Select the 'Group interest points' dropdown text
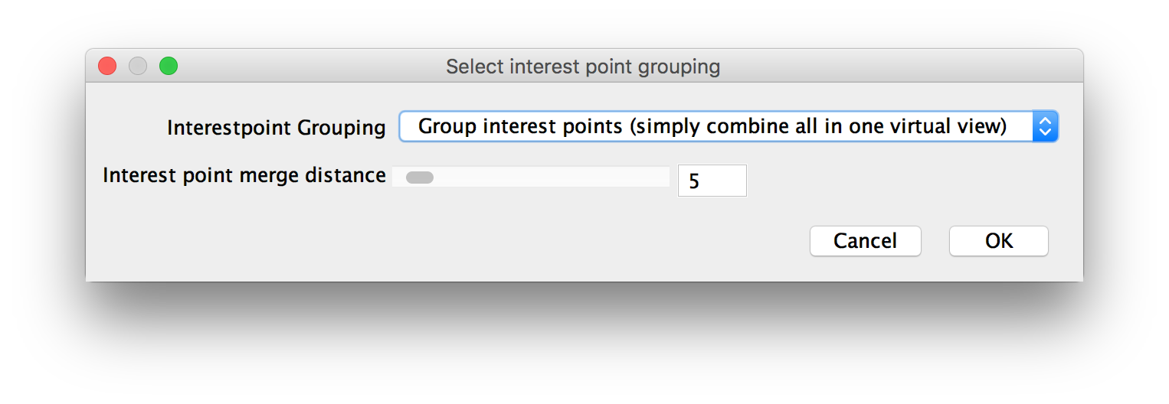Screen dimensions: 1169x404 point(712,126)
